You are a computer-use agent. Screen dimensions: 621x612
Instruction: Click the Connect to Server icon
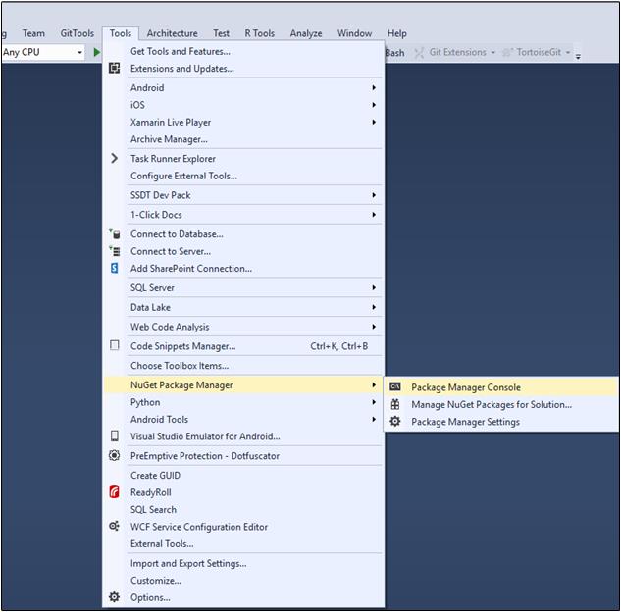coord(115,251)
